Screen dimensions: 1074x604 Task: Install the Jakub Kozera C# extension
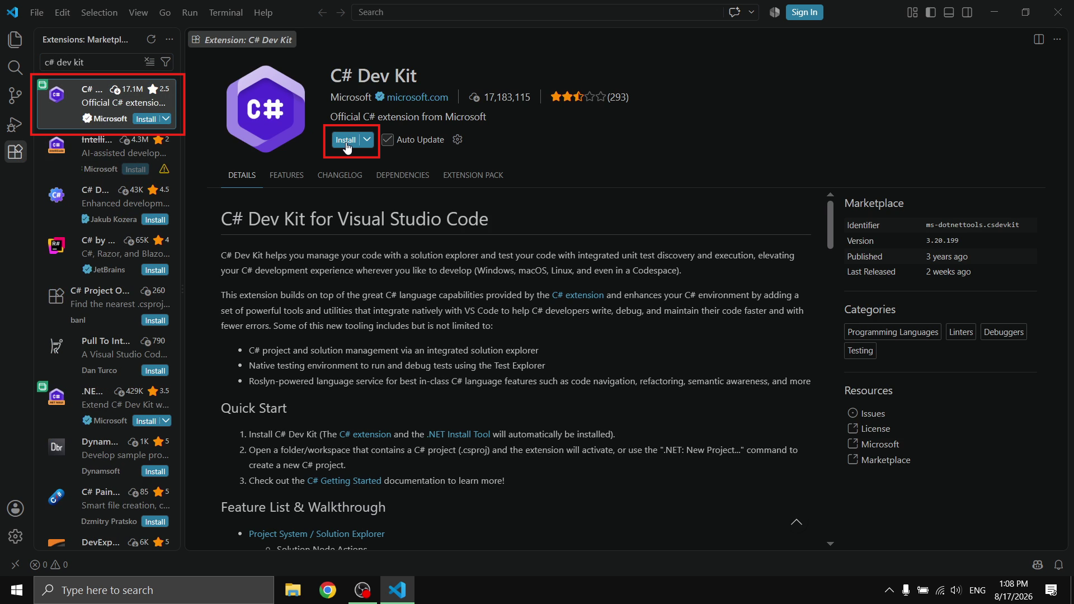point(155,219)
